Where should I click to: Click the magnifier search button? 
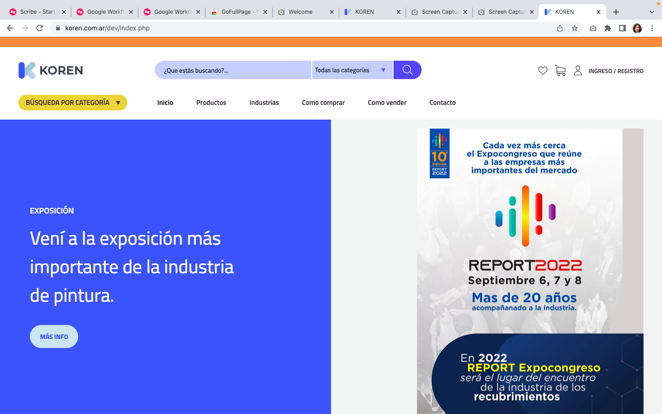click(407, 70)
